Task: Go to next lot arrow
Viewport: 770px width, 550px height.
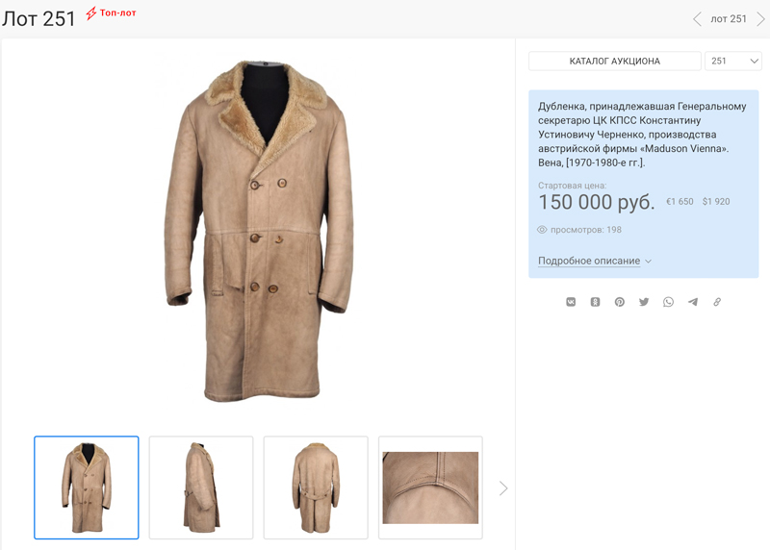Action: point(760,19)
